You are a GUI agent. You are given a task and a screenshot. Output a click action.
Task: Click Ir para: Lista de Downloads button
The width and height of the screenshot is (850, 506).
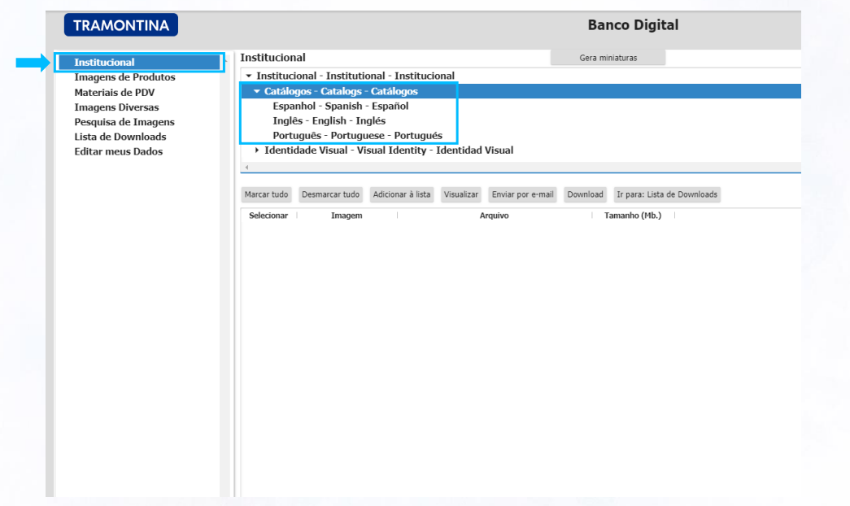pyautogui.click(x=667, y=194)
